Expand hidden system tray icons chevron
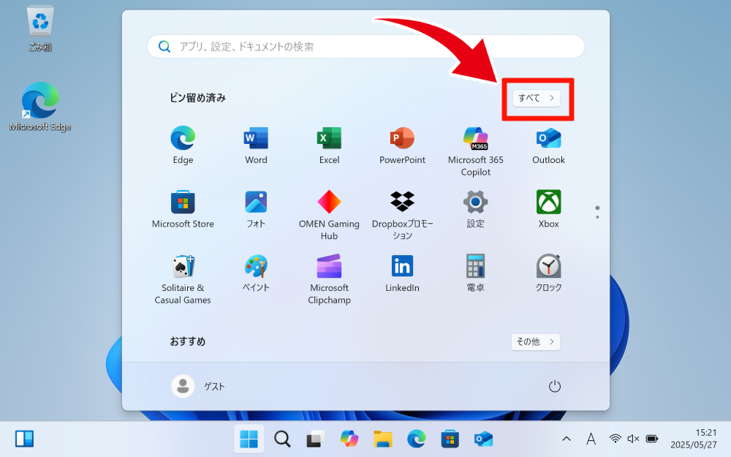The width and height of the screenshot is (731, 457). coord(567,439)
